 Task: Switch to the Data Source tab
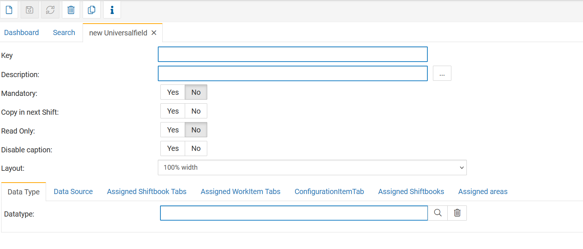73,191
